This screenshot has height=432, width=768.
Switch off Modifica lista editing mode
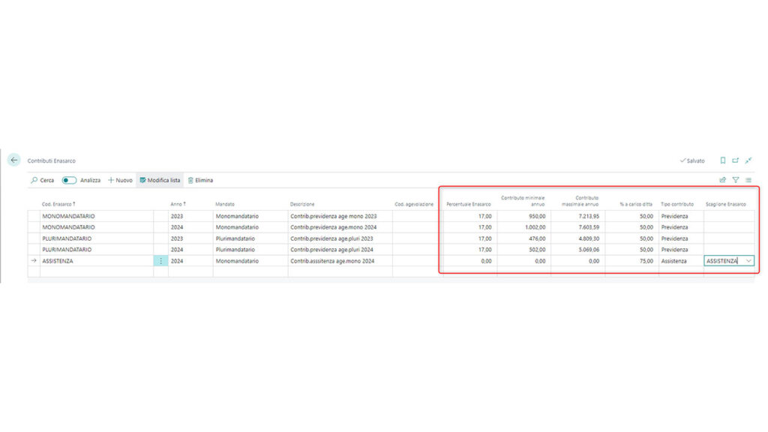159,180
